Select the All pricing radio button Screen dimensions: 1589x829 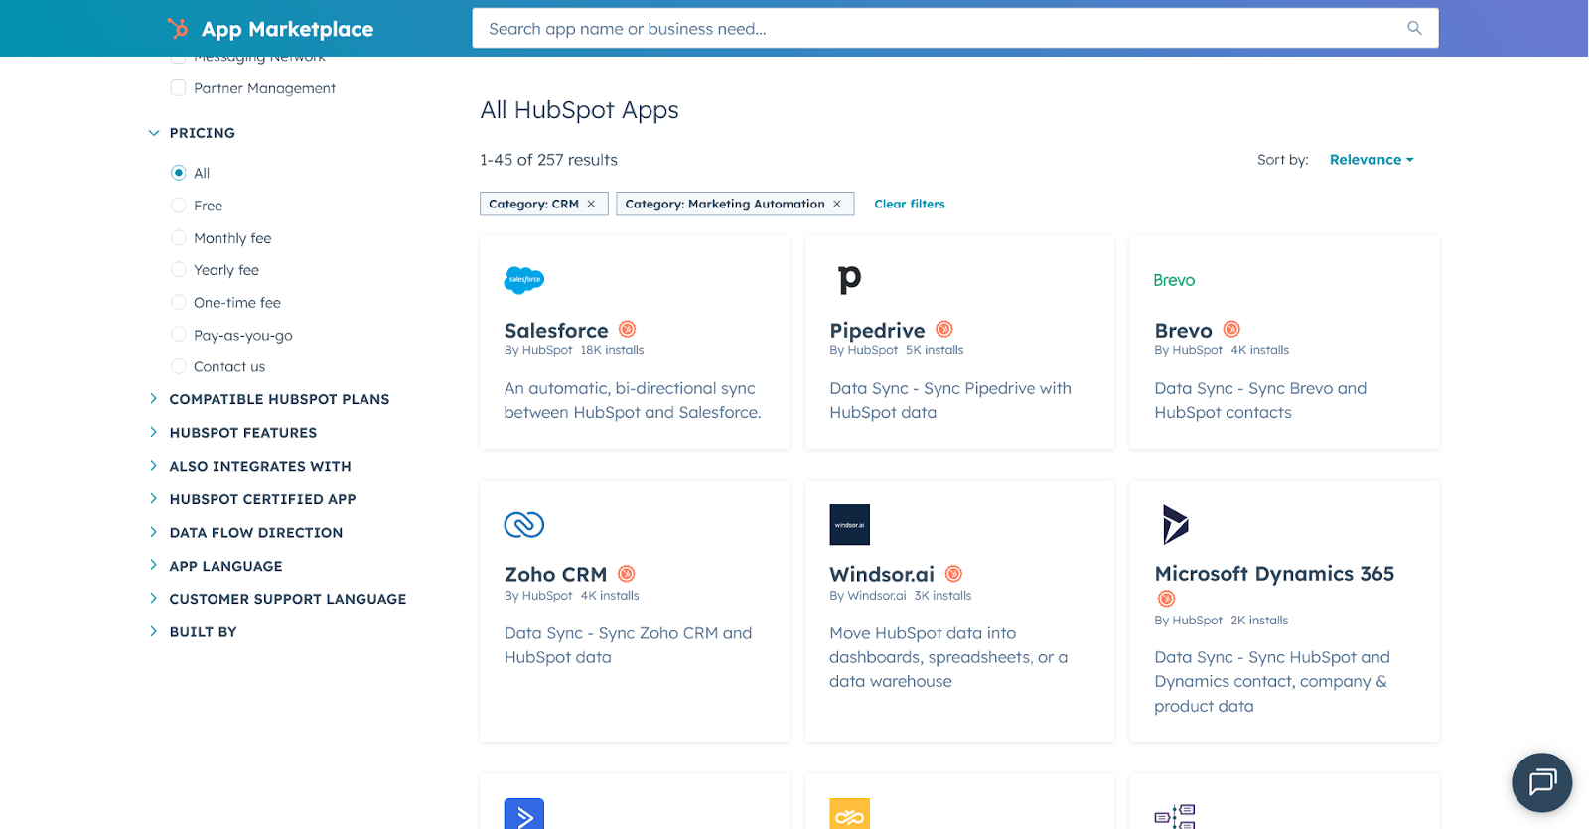(x=179, y=173)
